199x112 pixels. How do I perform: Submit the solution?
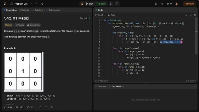click(x=101, y=4)
